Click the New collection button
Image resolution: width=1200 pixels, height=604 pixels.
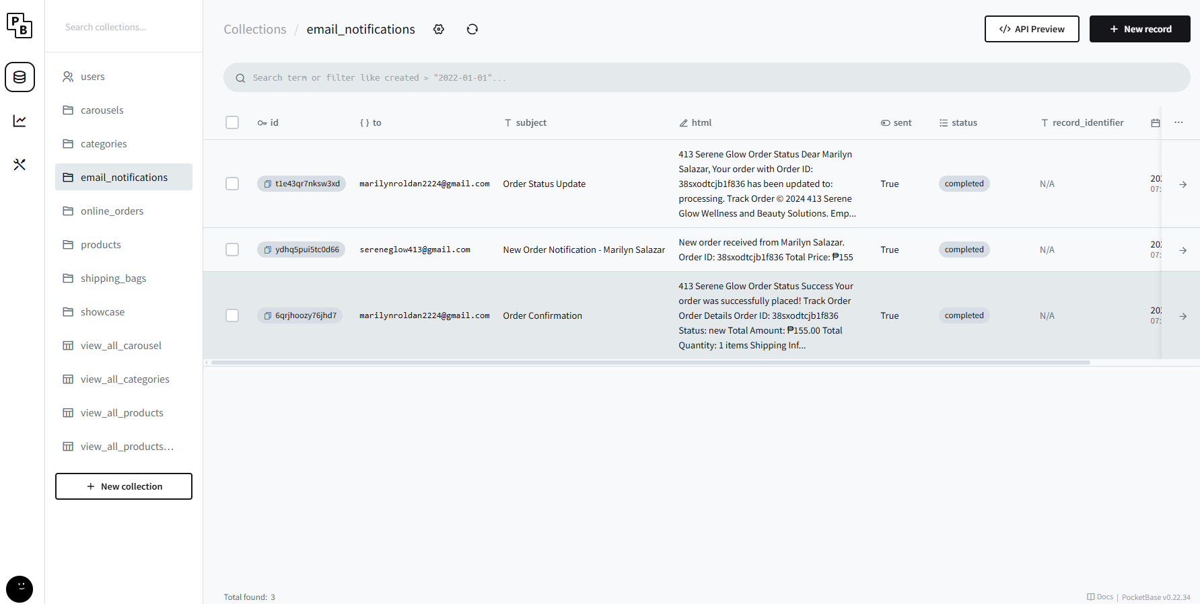[124, 486]
